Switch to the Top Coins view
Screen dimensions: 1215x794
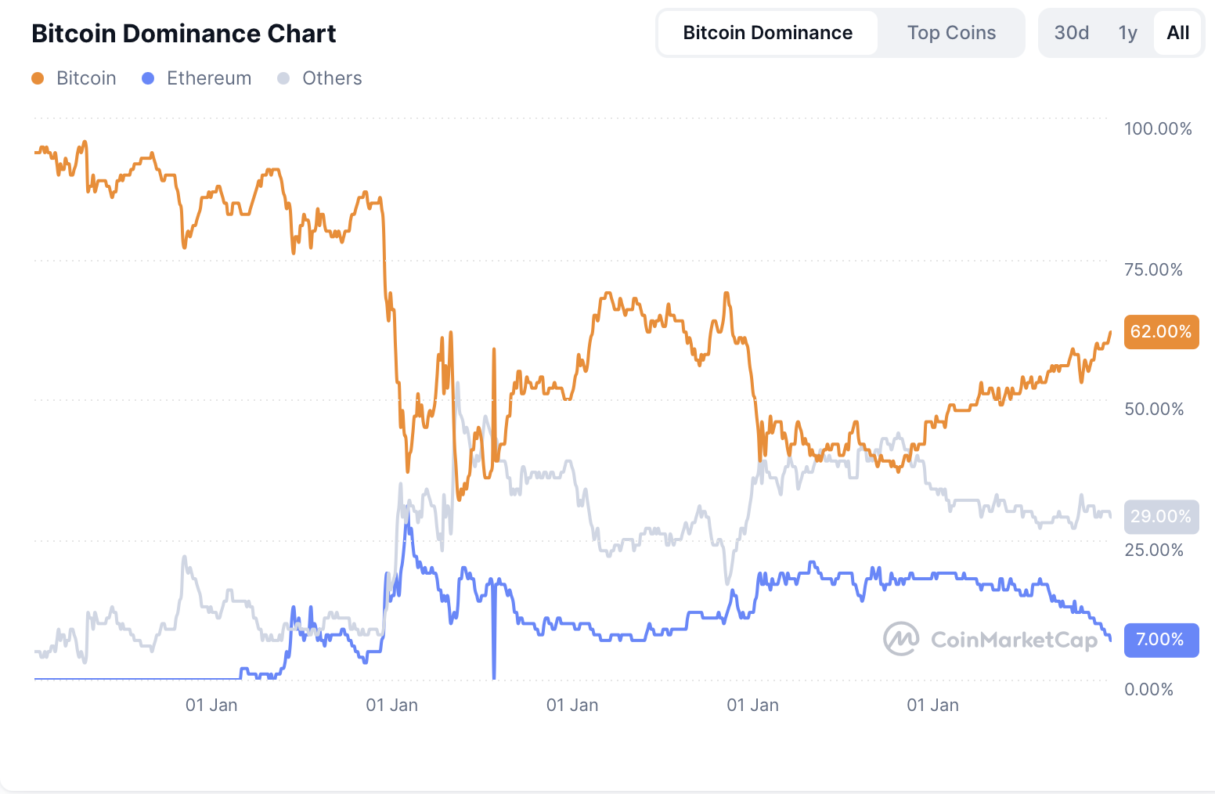click(x=951, y=32)
